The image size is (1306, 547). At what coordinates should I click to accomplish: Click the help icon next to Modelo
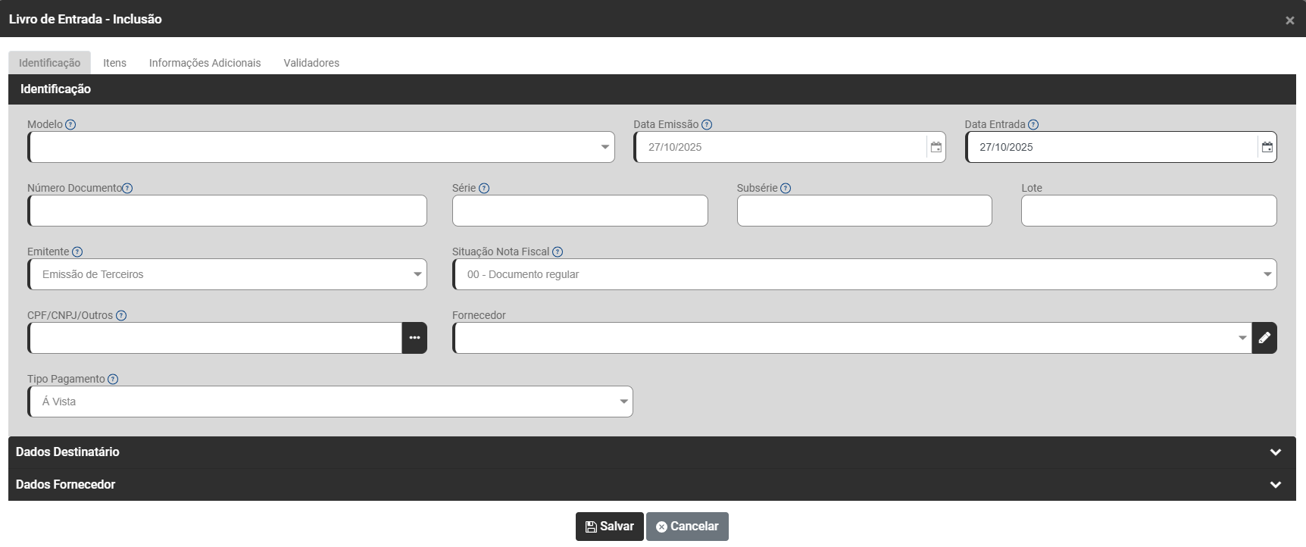[x=70, y=125]
